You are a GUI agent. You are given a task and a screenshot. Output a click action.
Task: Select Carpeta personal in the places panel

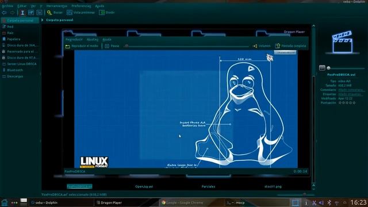tap(20, 21)
